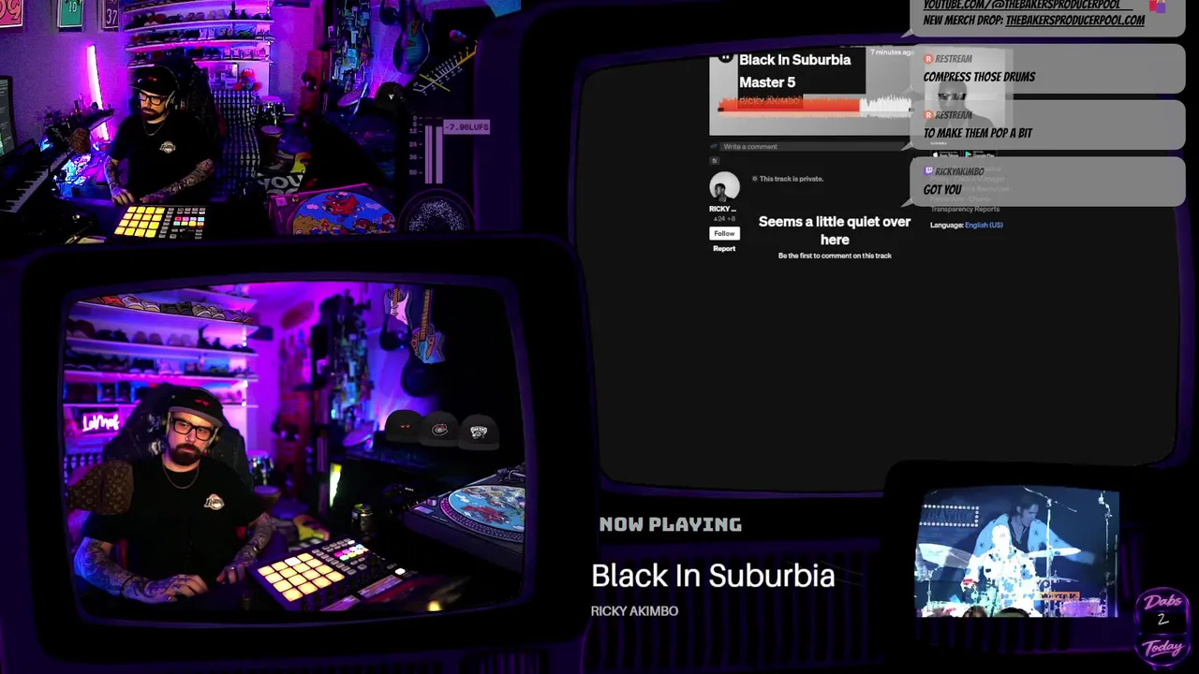Click the Restream icon above 'COMPRESS THOSE DRUMS'
The width and height of the screenshot is (1199, 674).
pos(928,59)
